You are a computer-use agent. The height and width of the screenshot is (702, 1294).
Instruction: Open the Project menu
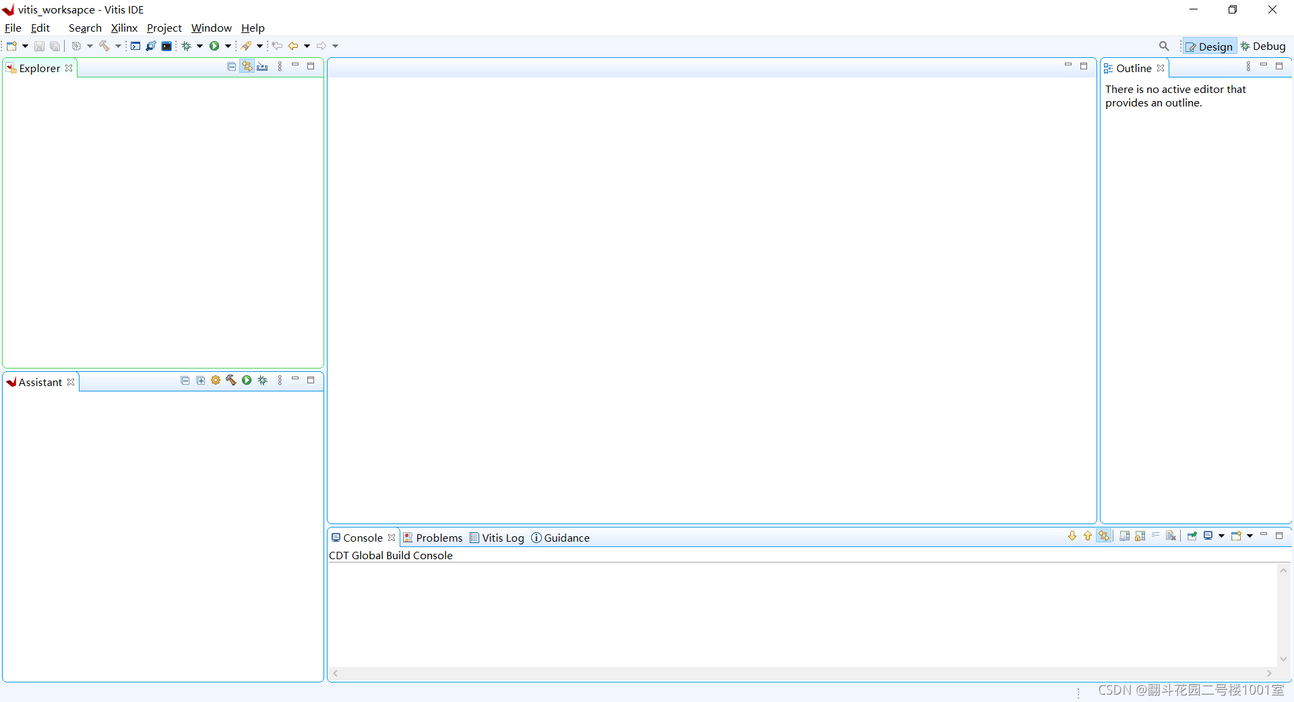click(x=164, y=28)
